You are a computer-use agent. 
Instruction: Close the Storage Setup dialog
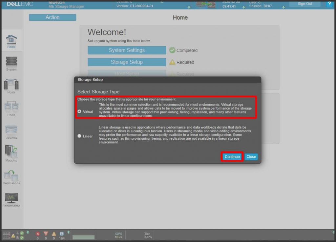(x=251, y=156)
